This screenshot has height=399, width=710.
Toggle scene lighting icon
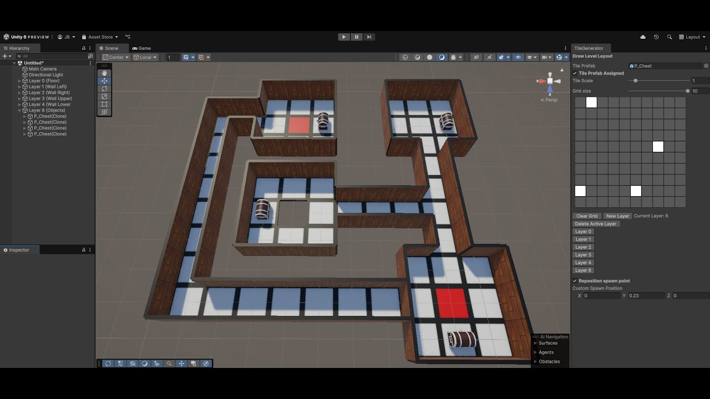tap(442, 57)
